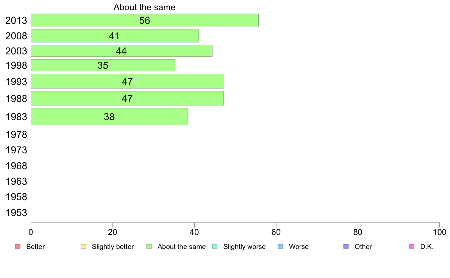This screenshot has height=278, width=450.
Task: Click the red Better legend swatch
Action: pyautogui.click(x=18, y=247)
